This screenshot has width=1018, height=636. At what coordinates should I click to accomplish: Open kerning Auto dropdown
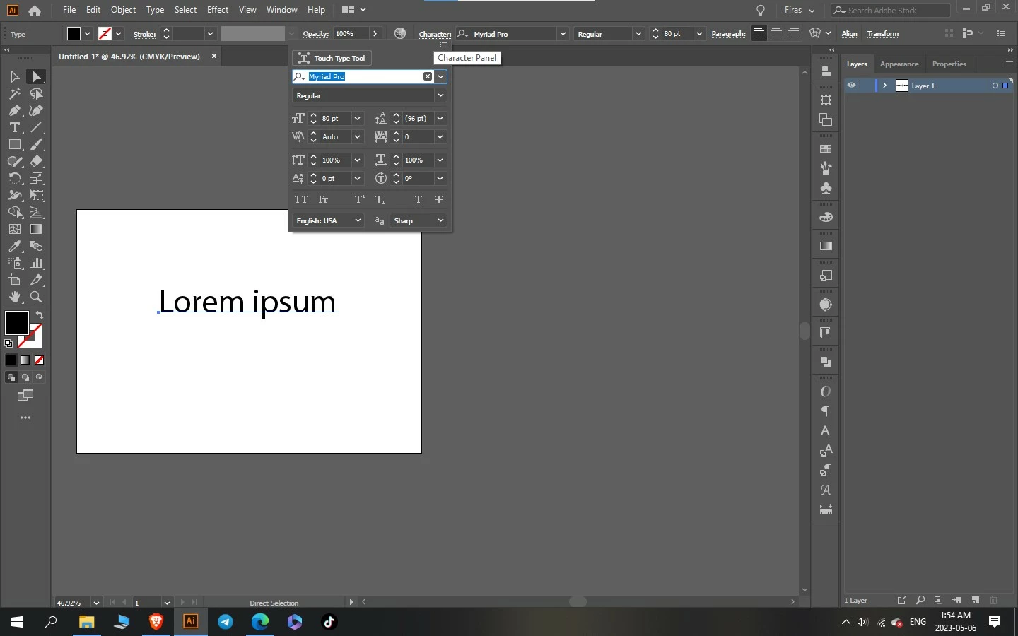tap(358, 137)
